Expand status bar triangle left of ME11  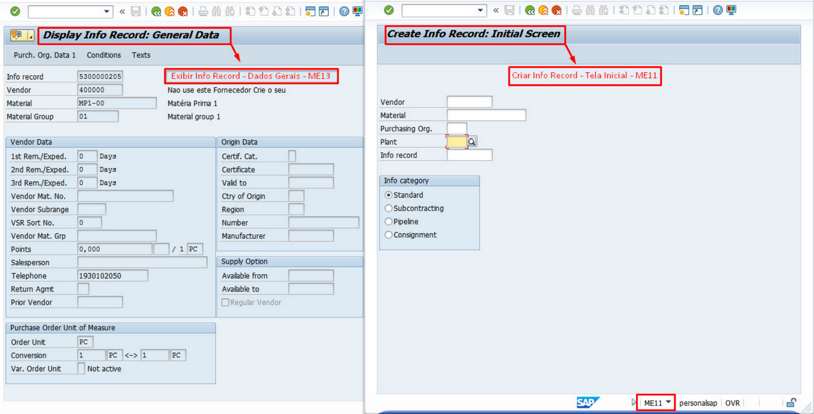point(634,402)
